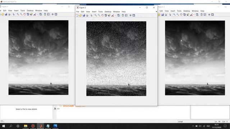Activate Rotate 3D tool in Figure 1
Screen dimensions: 230x129
(x=28, y=14)
